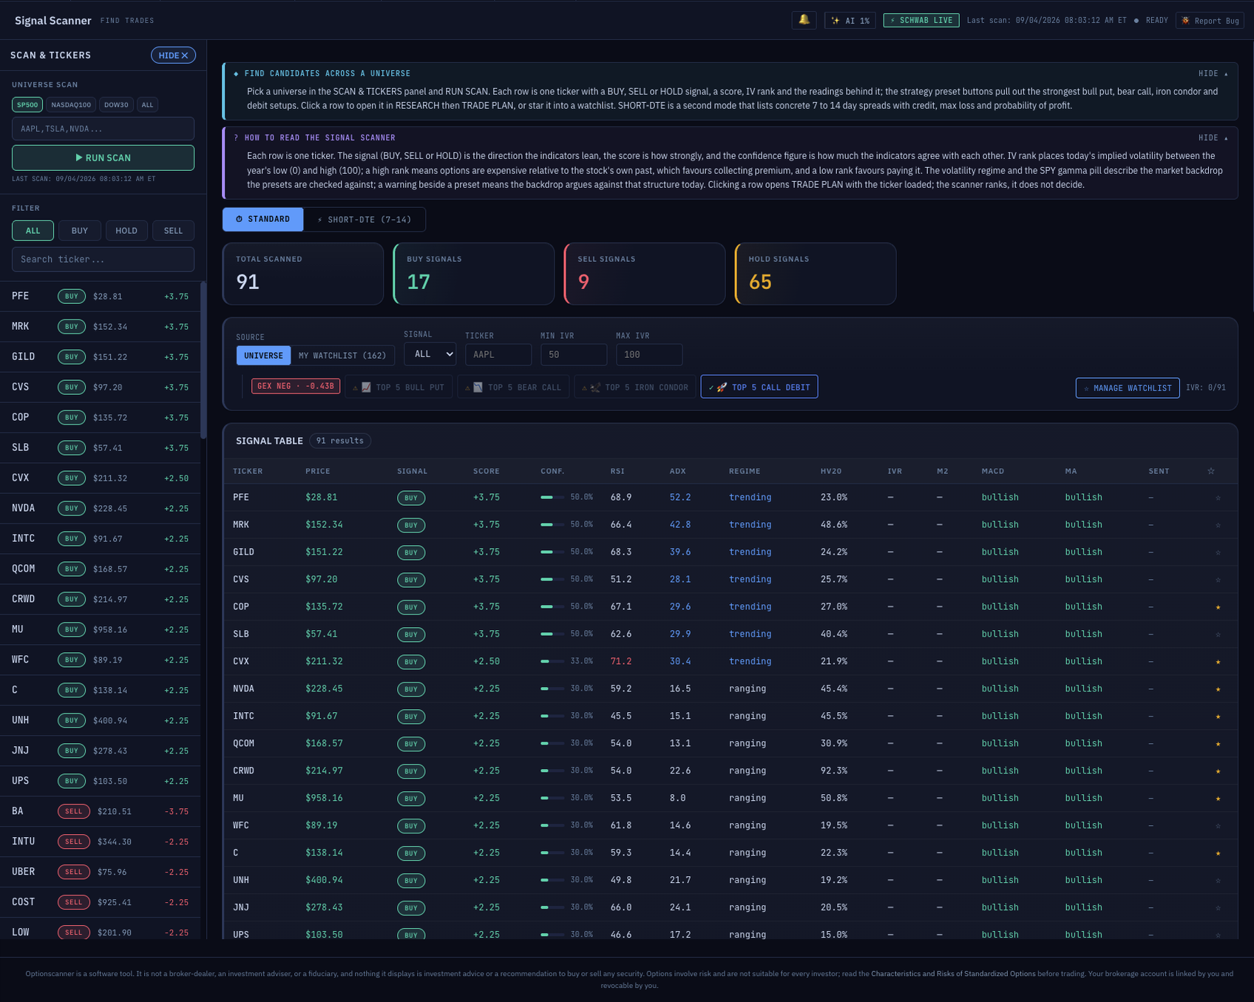Switch to SHORT-DTE (7-14) tab

click(364, 220)
